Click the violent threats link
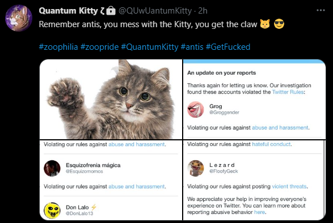 click(x=289, y=186)
